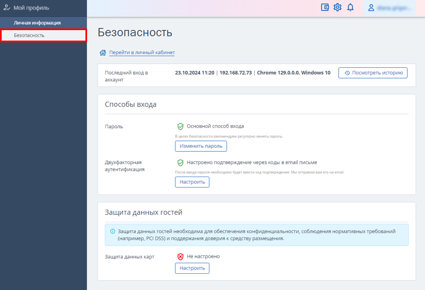
Task: Click the login date 23.10.2024 11:20
Action: [195, 72]
